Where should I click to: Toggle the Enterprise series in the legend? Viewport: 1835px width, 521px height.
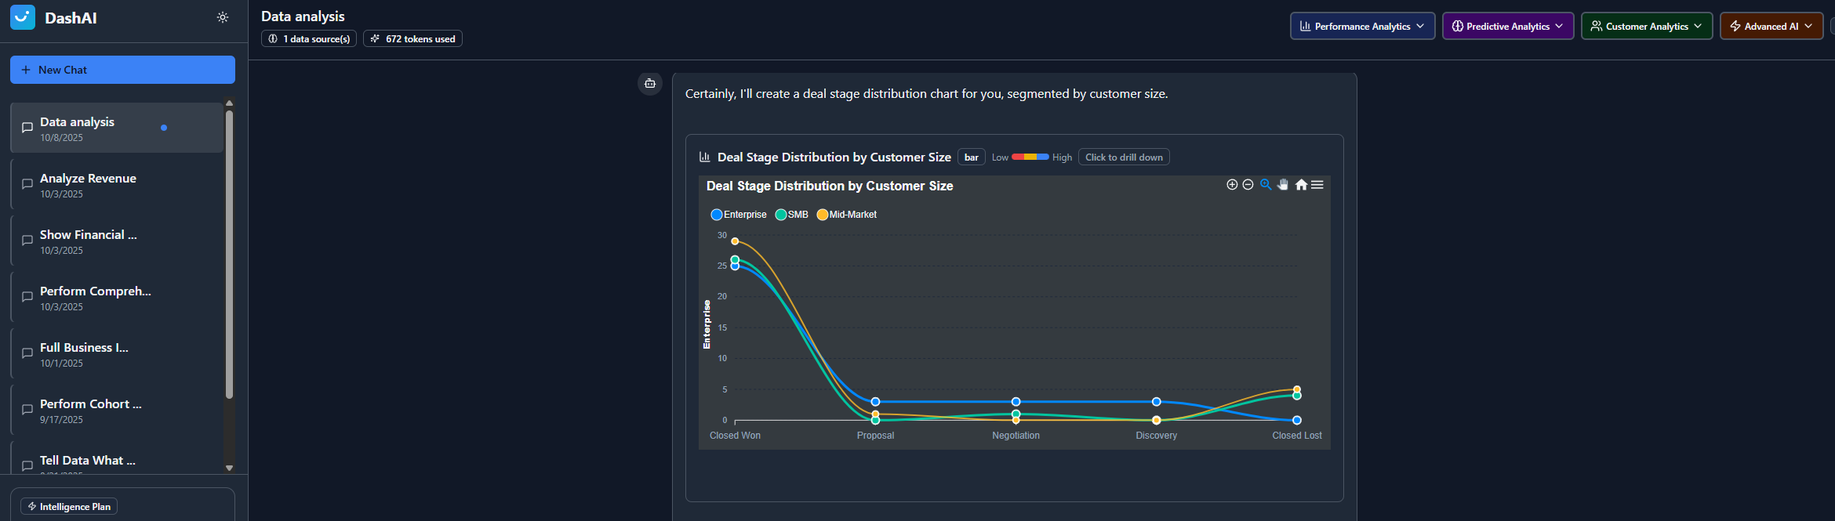pos(738,214)
